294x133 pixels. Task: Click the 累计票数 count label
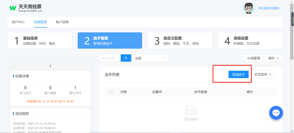[50, 93]
